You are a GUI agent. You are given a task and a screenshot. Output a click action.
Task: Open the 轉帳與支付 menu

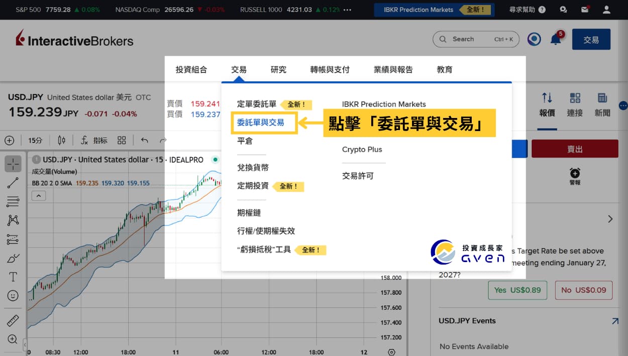[x=330, y=70]
